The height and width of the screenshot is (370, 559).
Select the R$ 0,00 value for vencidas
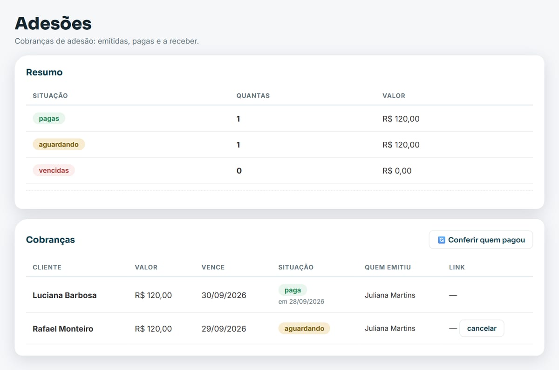(x=397, y=171)
